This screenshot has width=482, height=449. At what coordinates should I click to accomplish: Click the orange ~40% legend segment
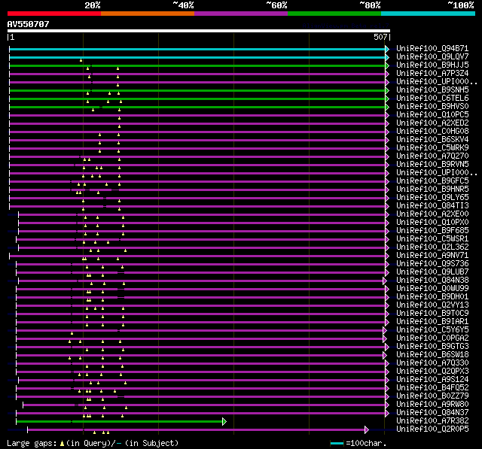(147, 14)
